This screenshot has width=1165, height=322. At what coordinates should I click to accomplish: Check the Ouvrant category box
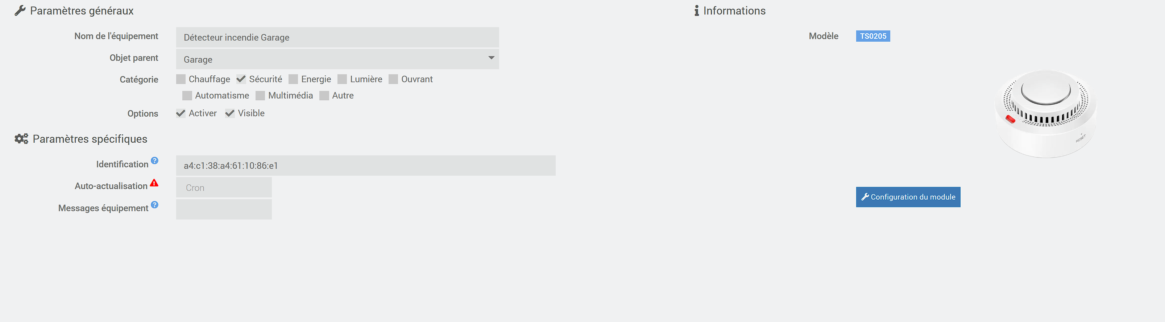(393, 79)
